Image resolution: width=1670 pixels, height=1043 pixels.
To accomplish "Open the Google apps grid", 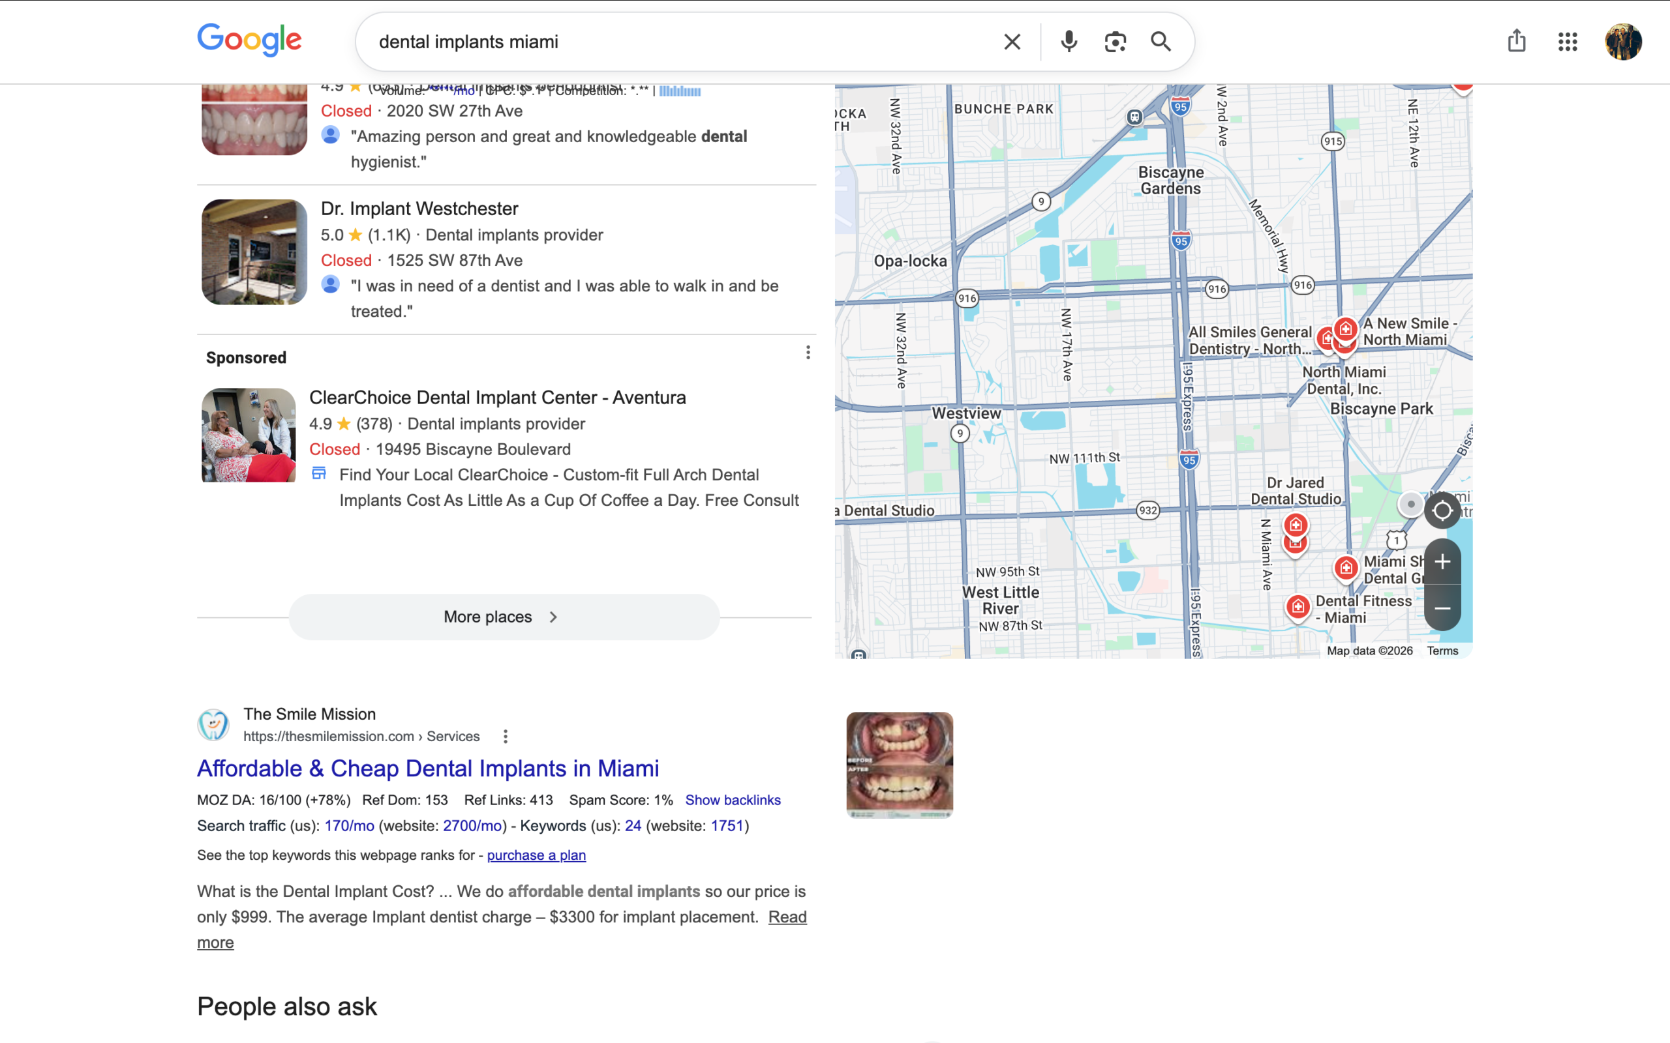I will pos(1567,41).
